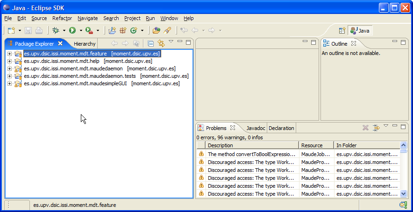The width and height of the screenshot is (413, 212).
Task: Click the Open Type toolbar icon
Action: tap(157, 30)
